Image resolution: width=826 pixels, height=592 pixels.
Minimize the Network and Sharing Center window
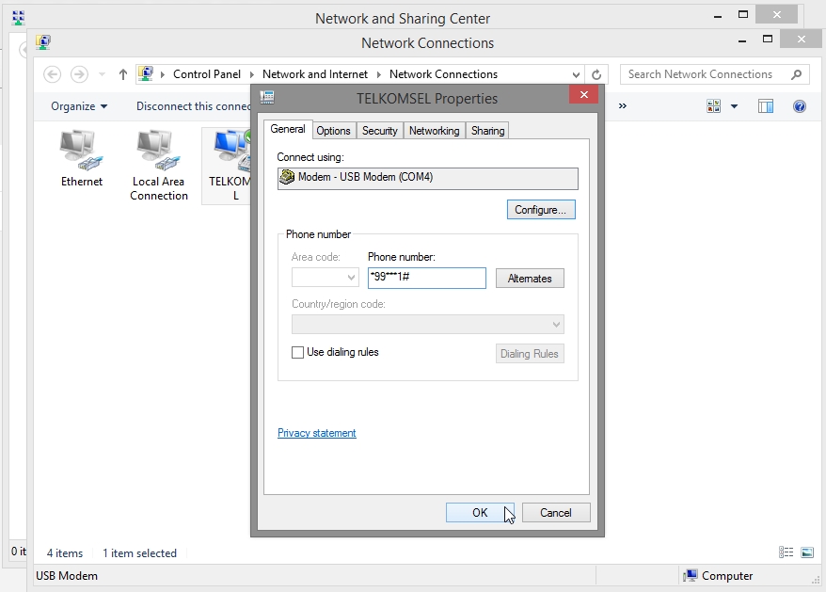[718, 16]
